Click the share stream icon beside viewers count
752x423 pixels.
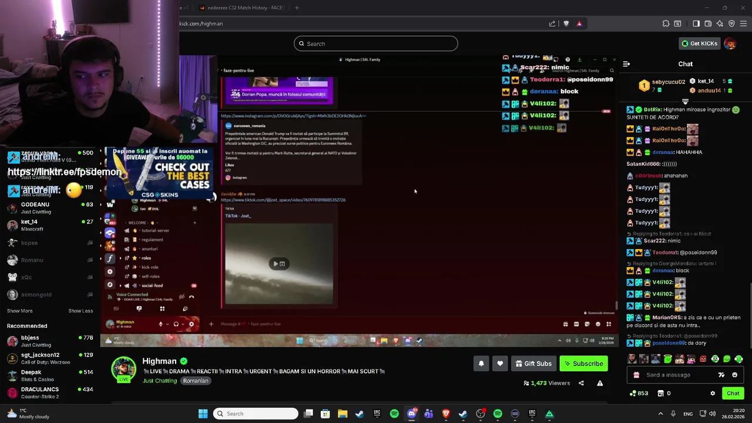coord(581,383)
